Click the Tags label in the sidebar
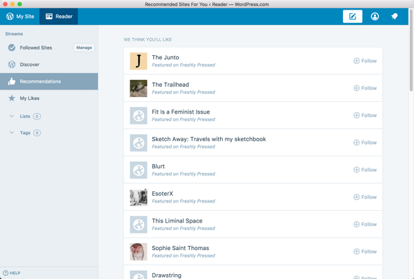This screenshot has width=414, height=279. 25,133
